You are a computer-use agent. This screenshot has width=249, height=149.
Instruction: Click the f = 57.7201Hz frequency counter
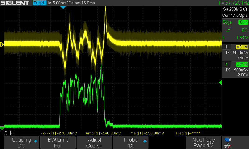click(234, 3)
